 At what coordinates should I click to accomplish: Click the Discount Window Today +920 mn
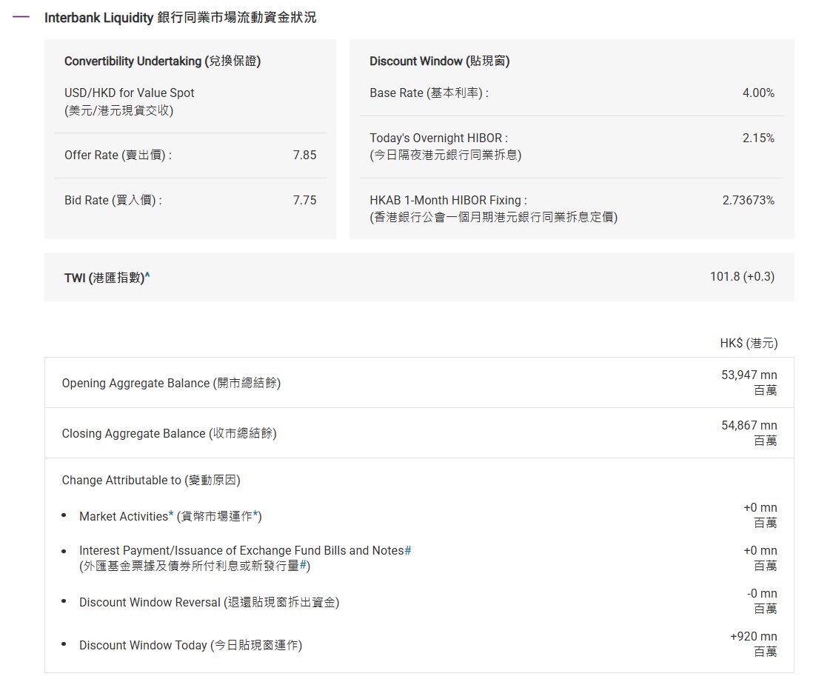click(753, 643)
